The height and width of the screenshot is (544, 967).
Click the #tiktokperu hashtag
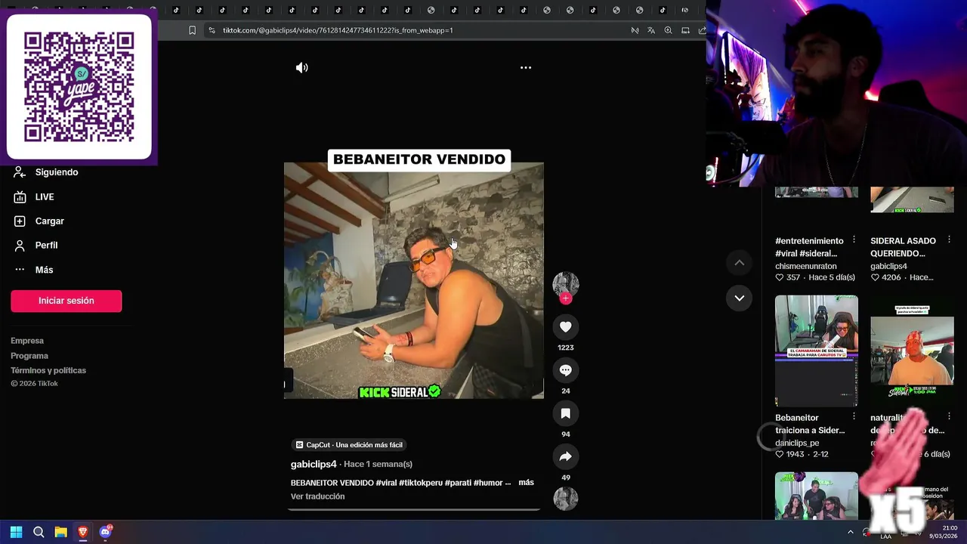(x=422, y=483)
